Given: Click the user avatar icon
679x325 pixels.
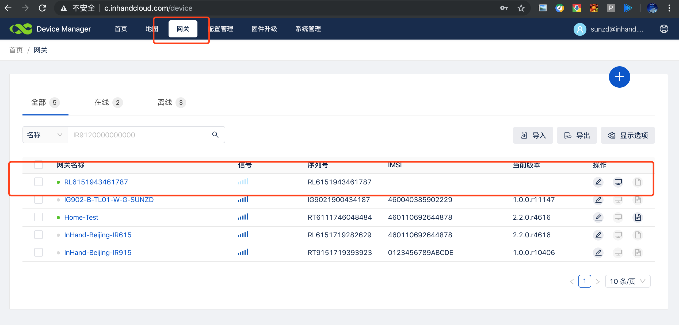Looking at the screenshot, I should tap(580, 29).
